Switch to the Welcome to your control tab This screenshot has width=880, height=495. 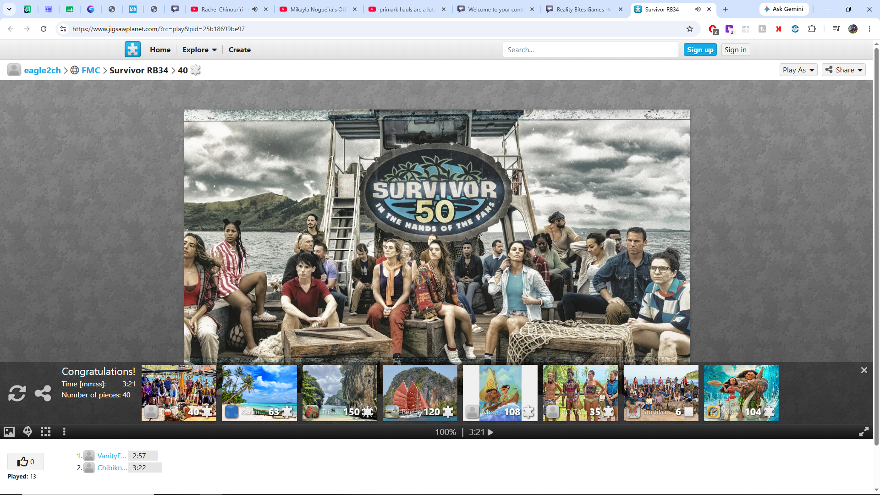495,9
